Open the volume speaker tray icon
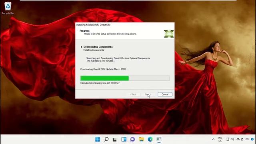This screenshot has height=144, width=256. pyautogui.click(x=232, y=139)
